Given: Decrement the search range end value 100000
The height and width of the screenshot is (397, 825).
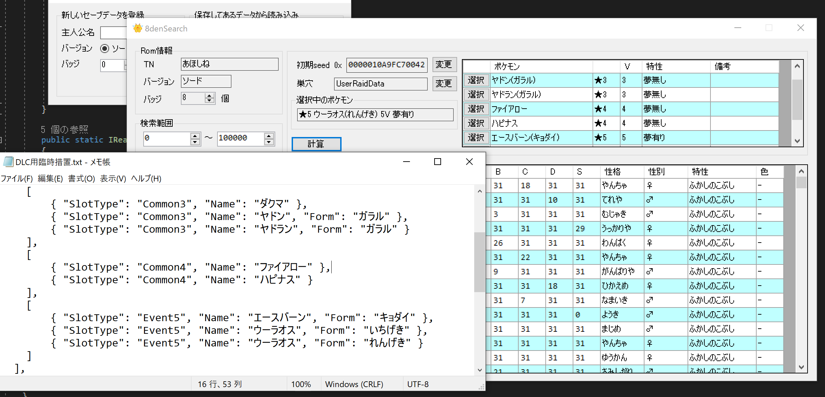Looking at the screenshot, I should coord(269,142).
